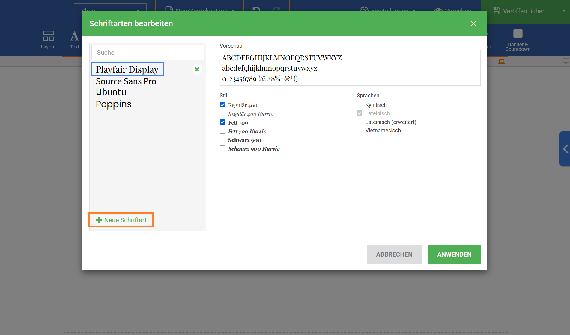Viewport: 570px width, 335px height.
Task: Click the laptop view icon
Action: [501, 61]
